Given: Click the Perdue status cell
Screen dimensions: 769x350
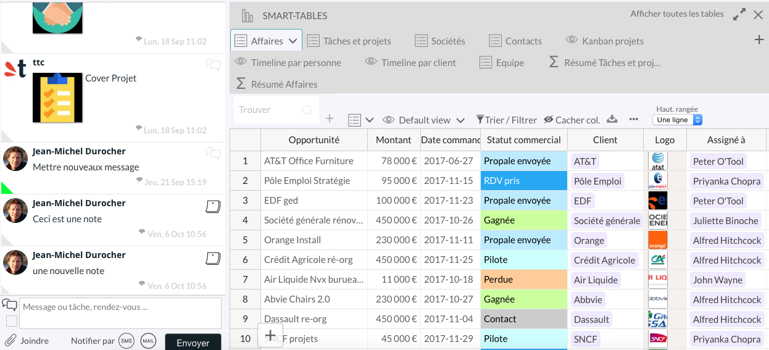Looking at the screenshot, I should pos(524,280).
